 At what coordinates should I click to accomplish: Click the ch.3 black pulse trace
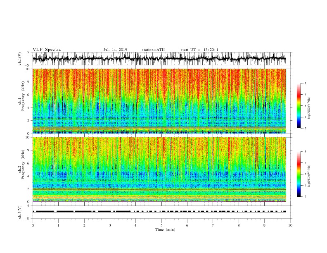[x=159, y=212]
